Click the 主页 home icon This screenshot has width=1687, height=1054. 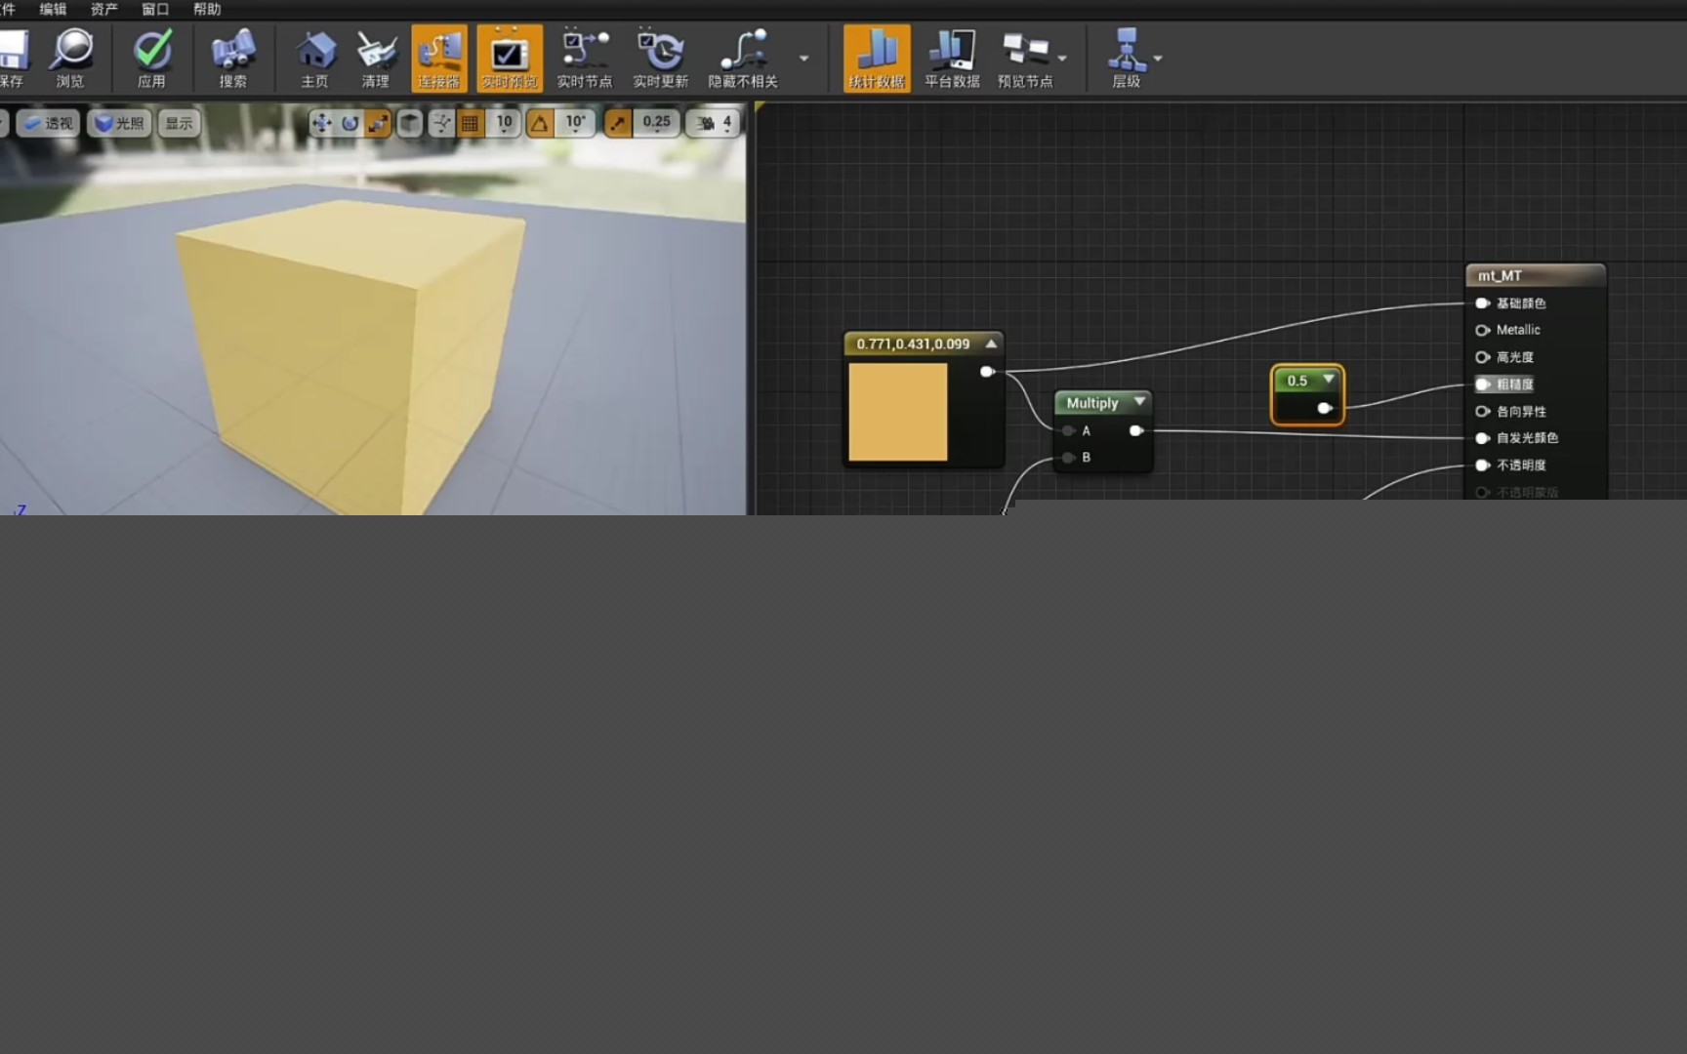coord(314,51)
